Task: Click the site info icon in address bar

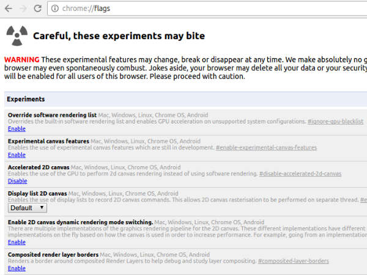Action: 54,9
